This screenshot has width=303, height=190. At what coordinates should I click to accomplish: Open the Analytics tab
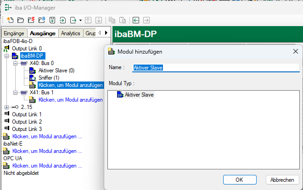point(71,33)
